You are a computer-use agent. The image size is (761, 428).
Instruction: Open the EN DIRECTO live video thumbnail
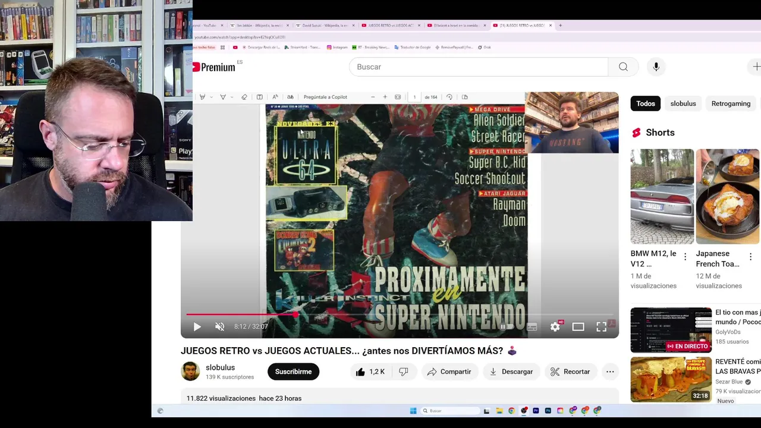(x=671, y=330)
